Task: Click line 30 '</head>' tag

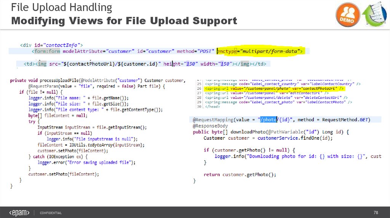Action: click(212, 107)
